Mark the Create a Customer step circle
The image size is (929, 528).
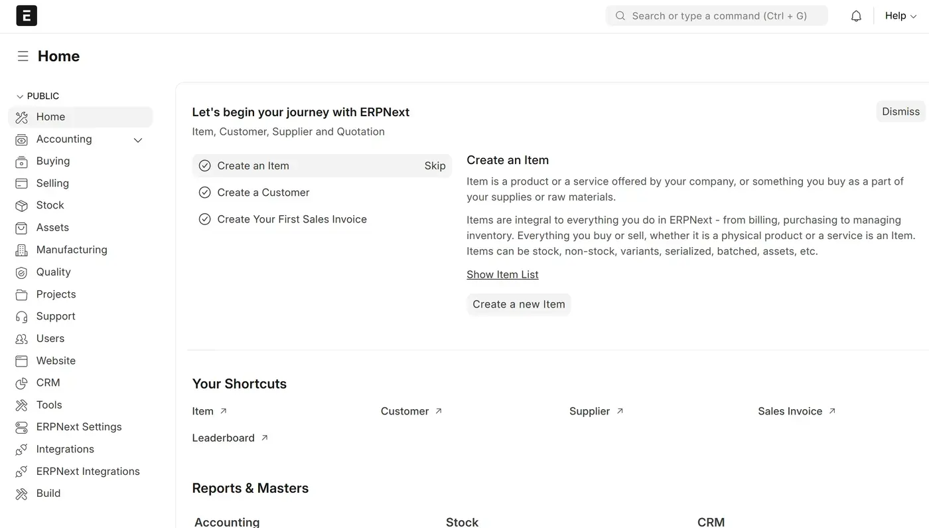(x=204, y=193)
